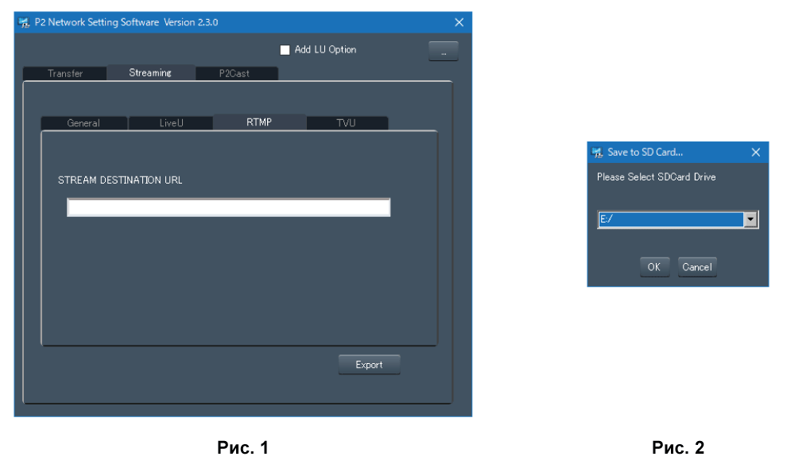Viewport: 787px width, 472px height.
Task: Expand the SD card drive dropdown arrow
Action: point(750,219)
